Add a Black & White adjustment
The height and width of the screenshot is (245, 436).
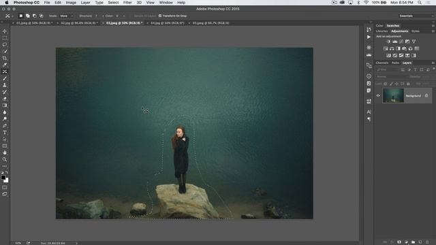pyautogui.click(x=398, y=48)
